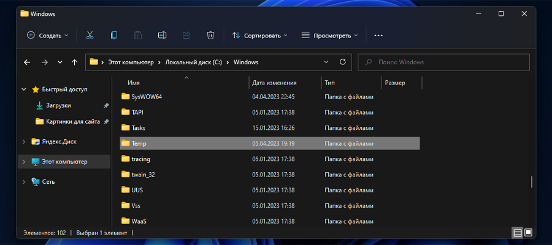Screen dimensions: 552x245
Task: Click the Temp folder icon
Action: tap(126, 143)
